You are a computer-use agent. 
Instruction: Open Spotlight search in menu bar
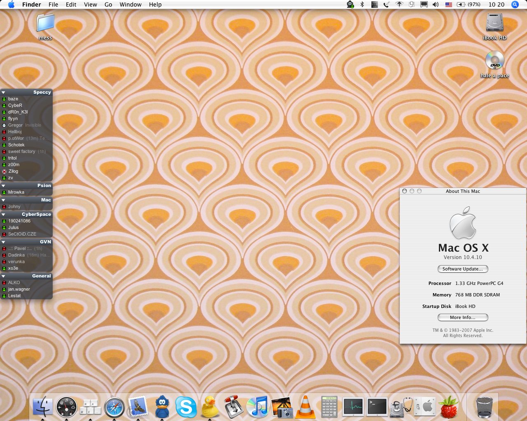(x=515, y=5)
